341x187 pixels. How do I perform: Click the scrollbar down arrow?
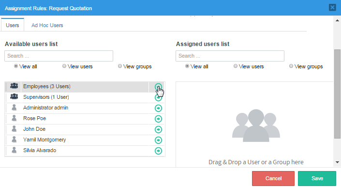tap(337, 162)
